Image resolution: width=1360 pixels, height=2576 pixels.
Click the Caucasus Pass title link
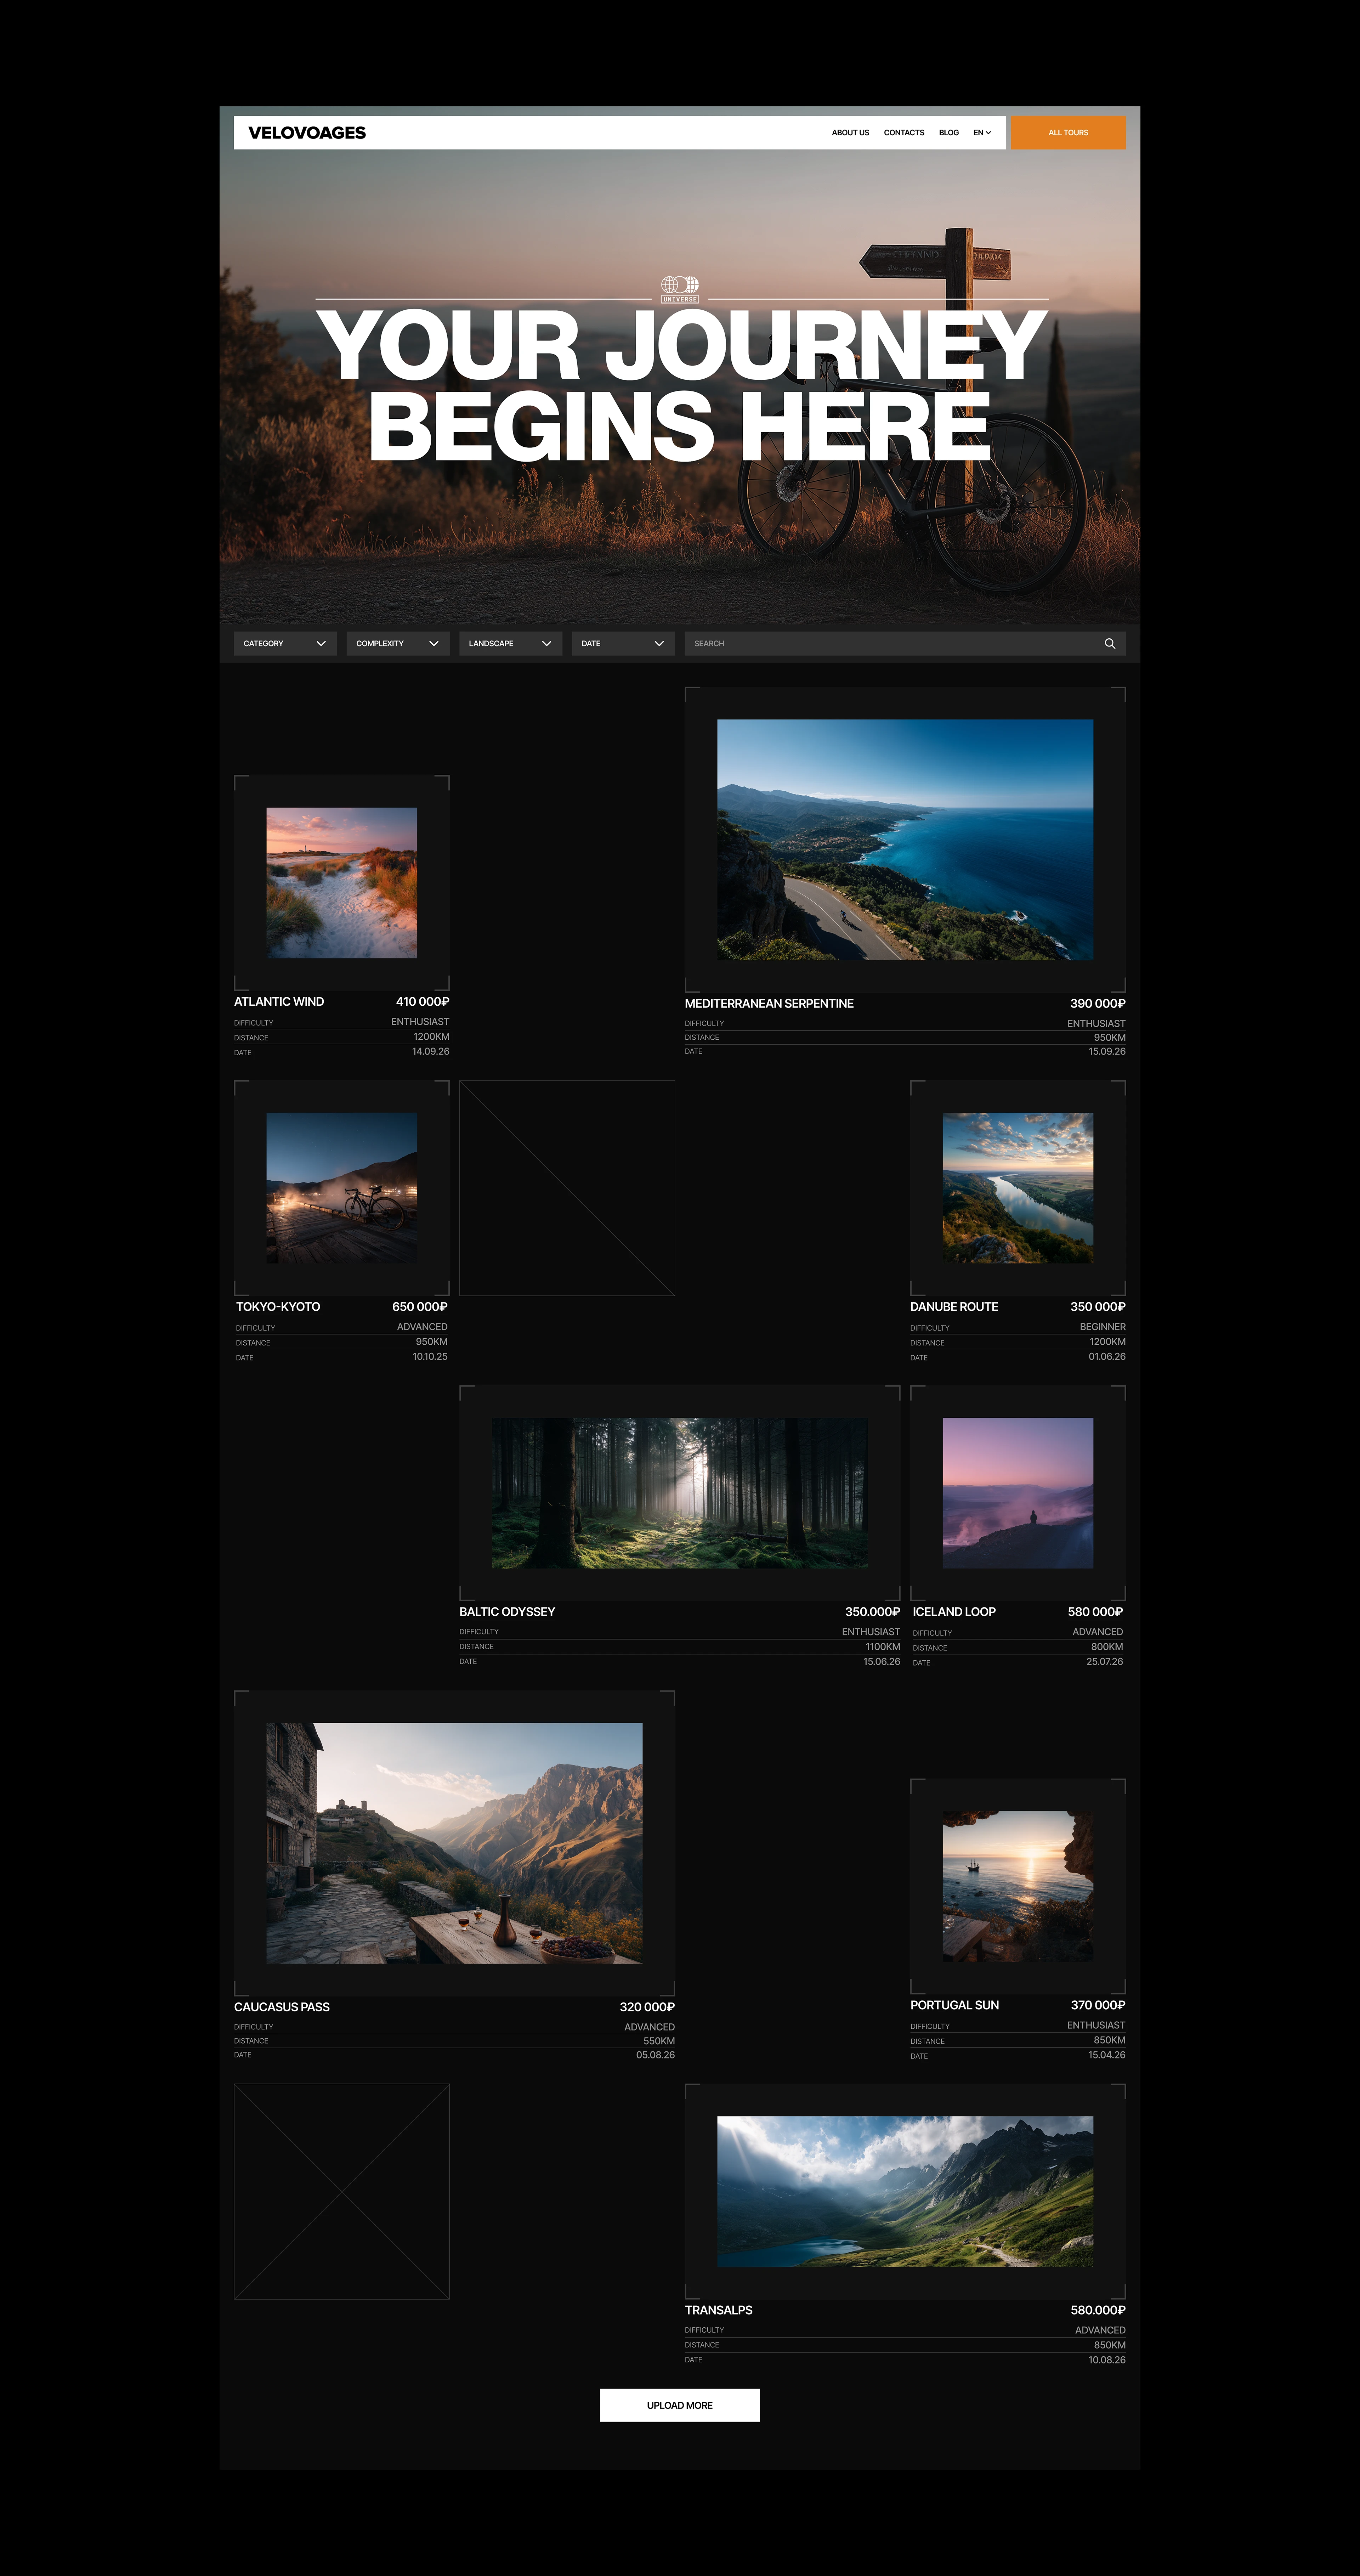pos(282,2007)
